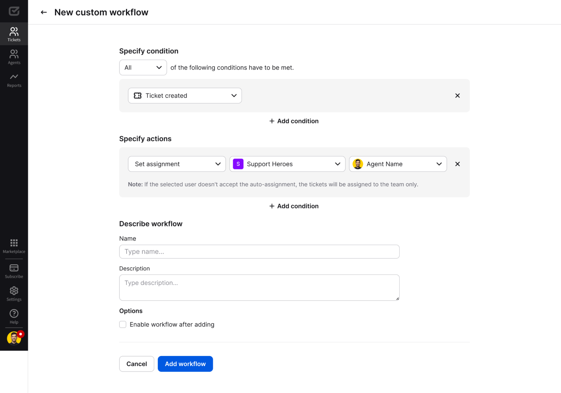The image size is (561, 393).
Task: Click the user avatar icon at bottom
Action: pos(14,339)
